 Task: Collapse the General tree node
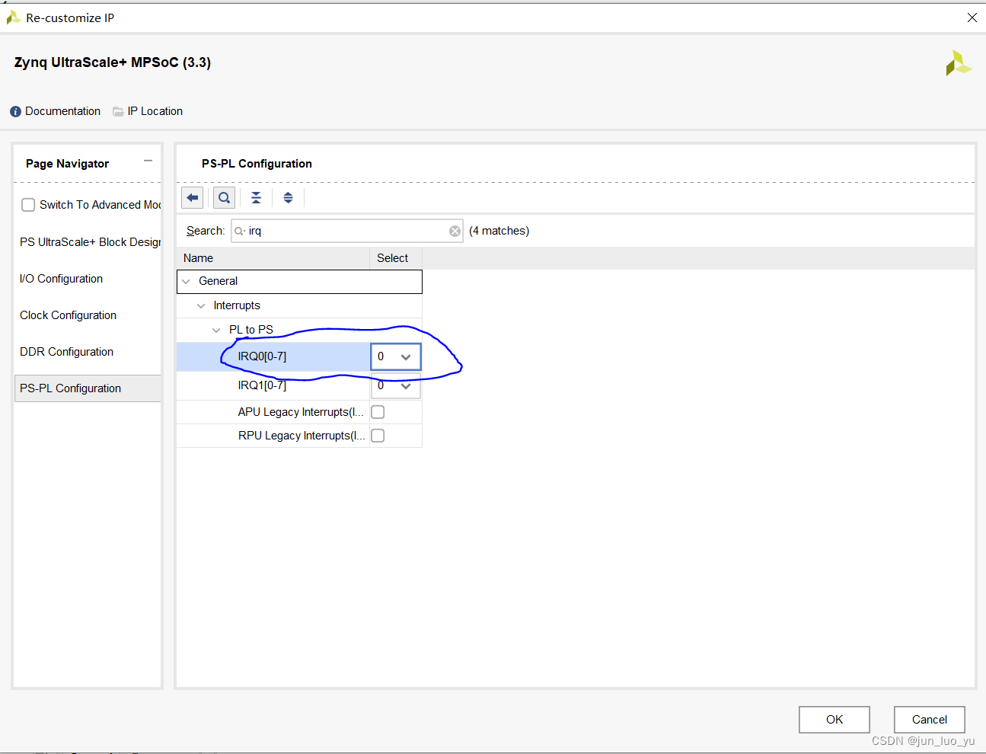187,281
